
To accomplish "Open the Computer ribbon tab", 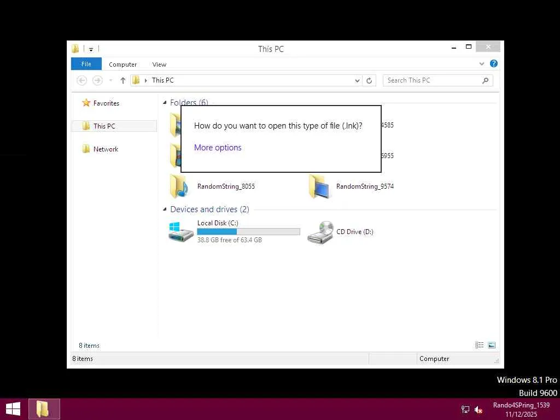I will click(122, 65).
